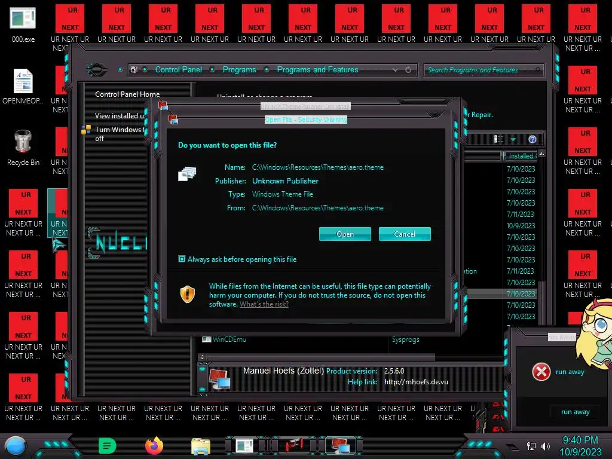This screenshot has width=612, height=459.
Task: Uncheck Always ask before opening this file
Action: click(x=182, y=259)
